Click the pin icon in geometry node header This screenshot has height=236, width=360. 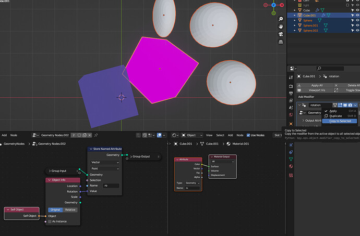tap(96, 135)
